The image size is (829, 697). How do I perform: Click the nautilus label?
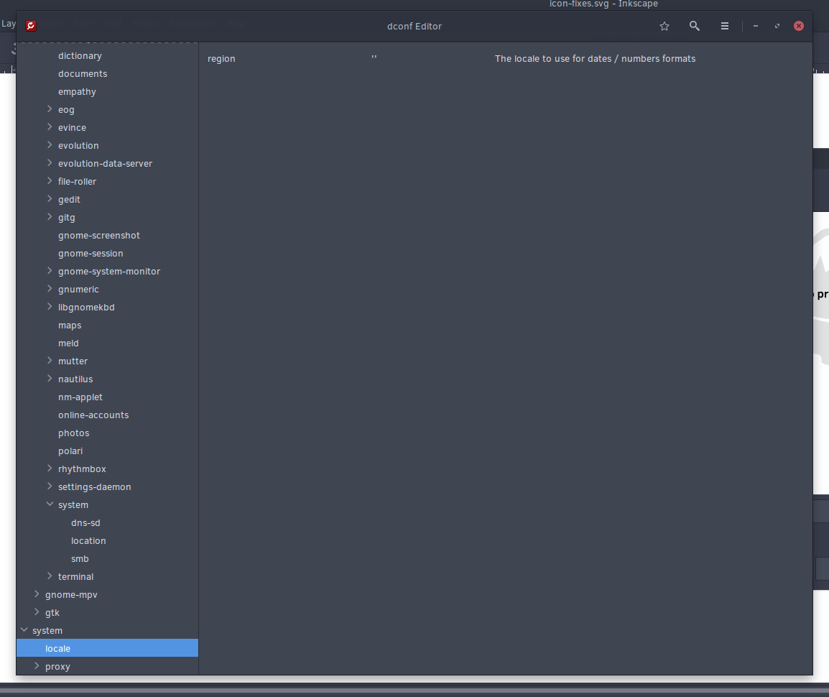75,379
